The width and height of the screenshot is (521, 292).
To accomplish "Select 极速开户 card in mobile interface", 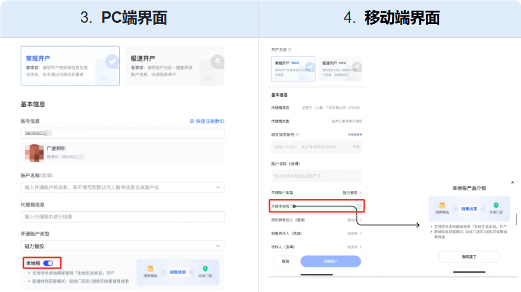I will [340, 69].
